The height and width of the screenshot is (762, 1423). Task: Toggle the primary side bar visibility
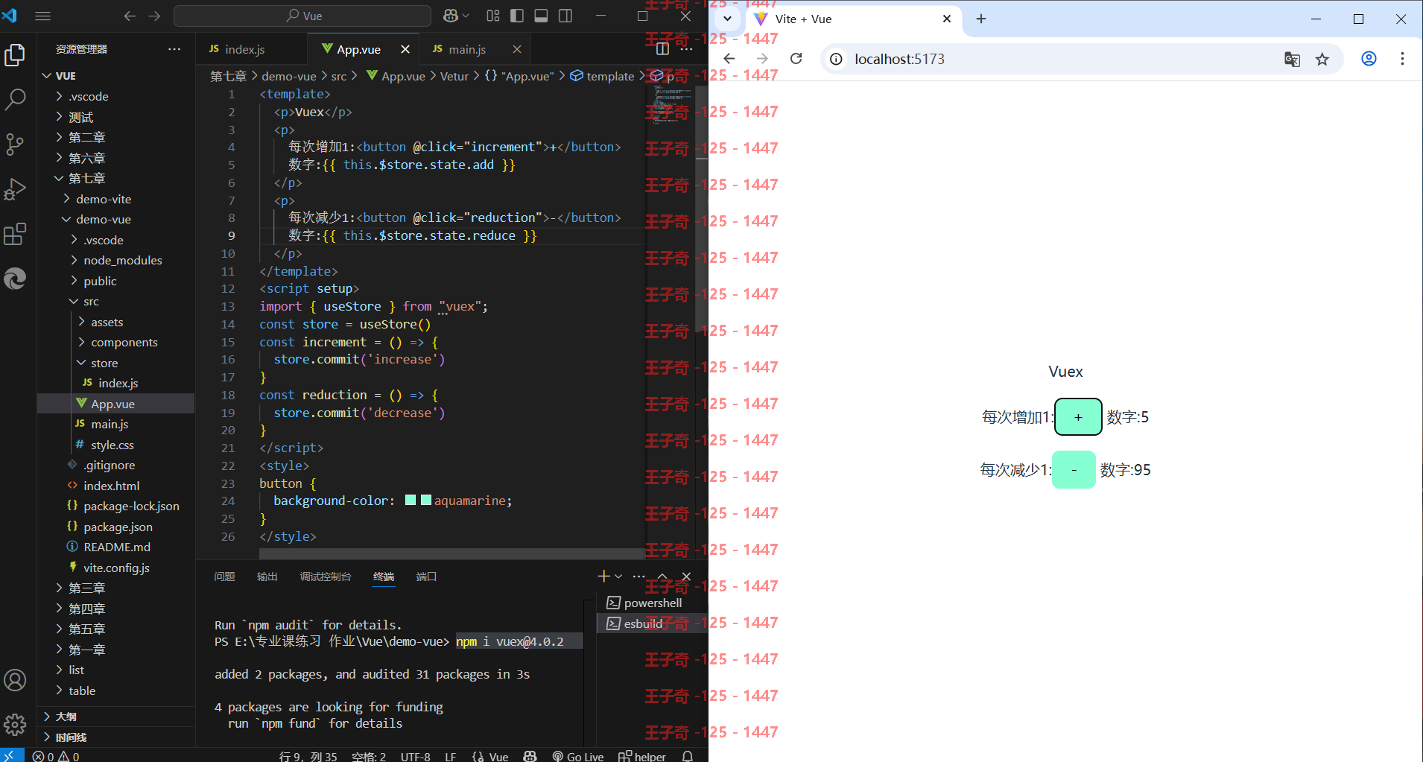pos(517,16)
